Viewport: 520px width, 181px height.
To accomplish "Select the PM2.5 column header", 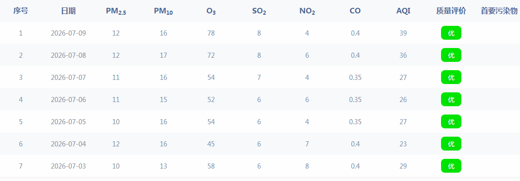I will [116, 11].
